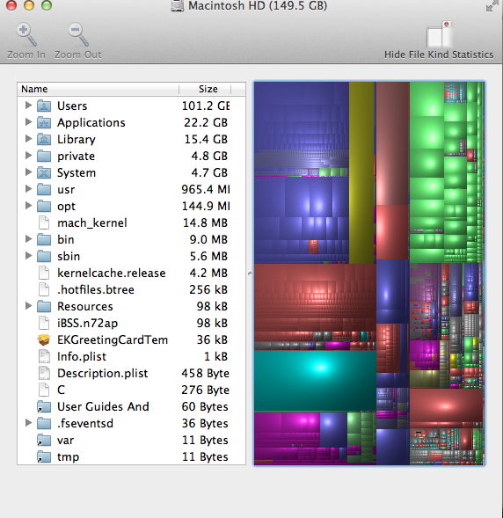Viewport: 503px width, 518px height.
Task: Sort by the Size column header
Action: [205, 89]
